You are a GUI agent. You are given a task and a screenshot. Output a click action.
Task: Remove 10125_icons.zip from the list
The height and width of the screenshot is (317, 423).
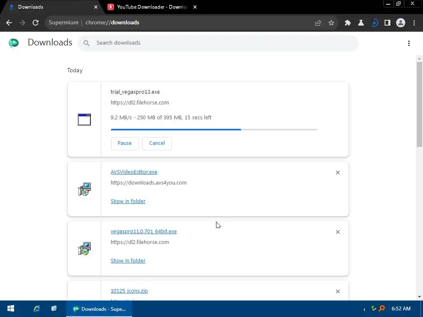coord(338,291)
